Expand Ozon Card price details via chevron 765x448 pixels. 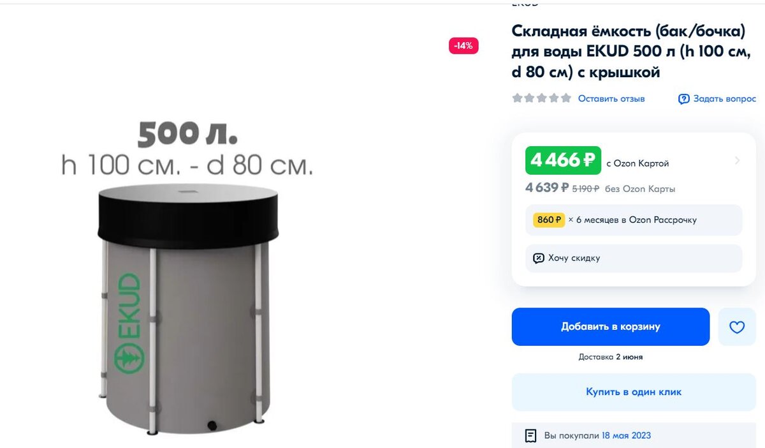pyautogui.click(x=738, y=160)
